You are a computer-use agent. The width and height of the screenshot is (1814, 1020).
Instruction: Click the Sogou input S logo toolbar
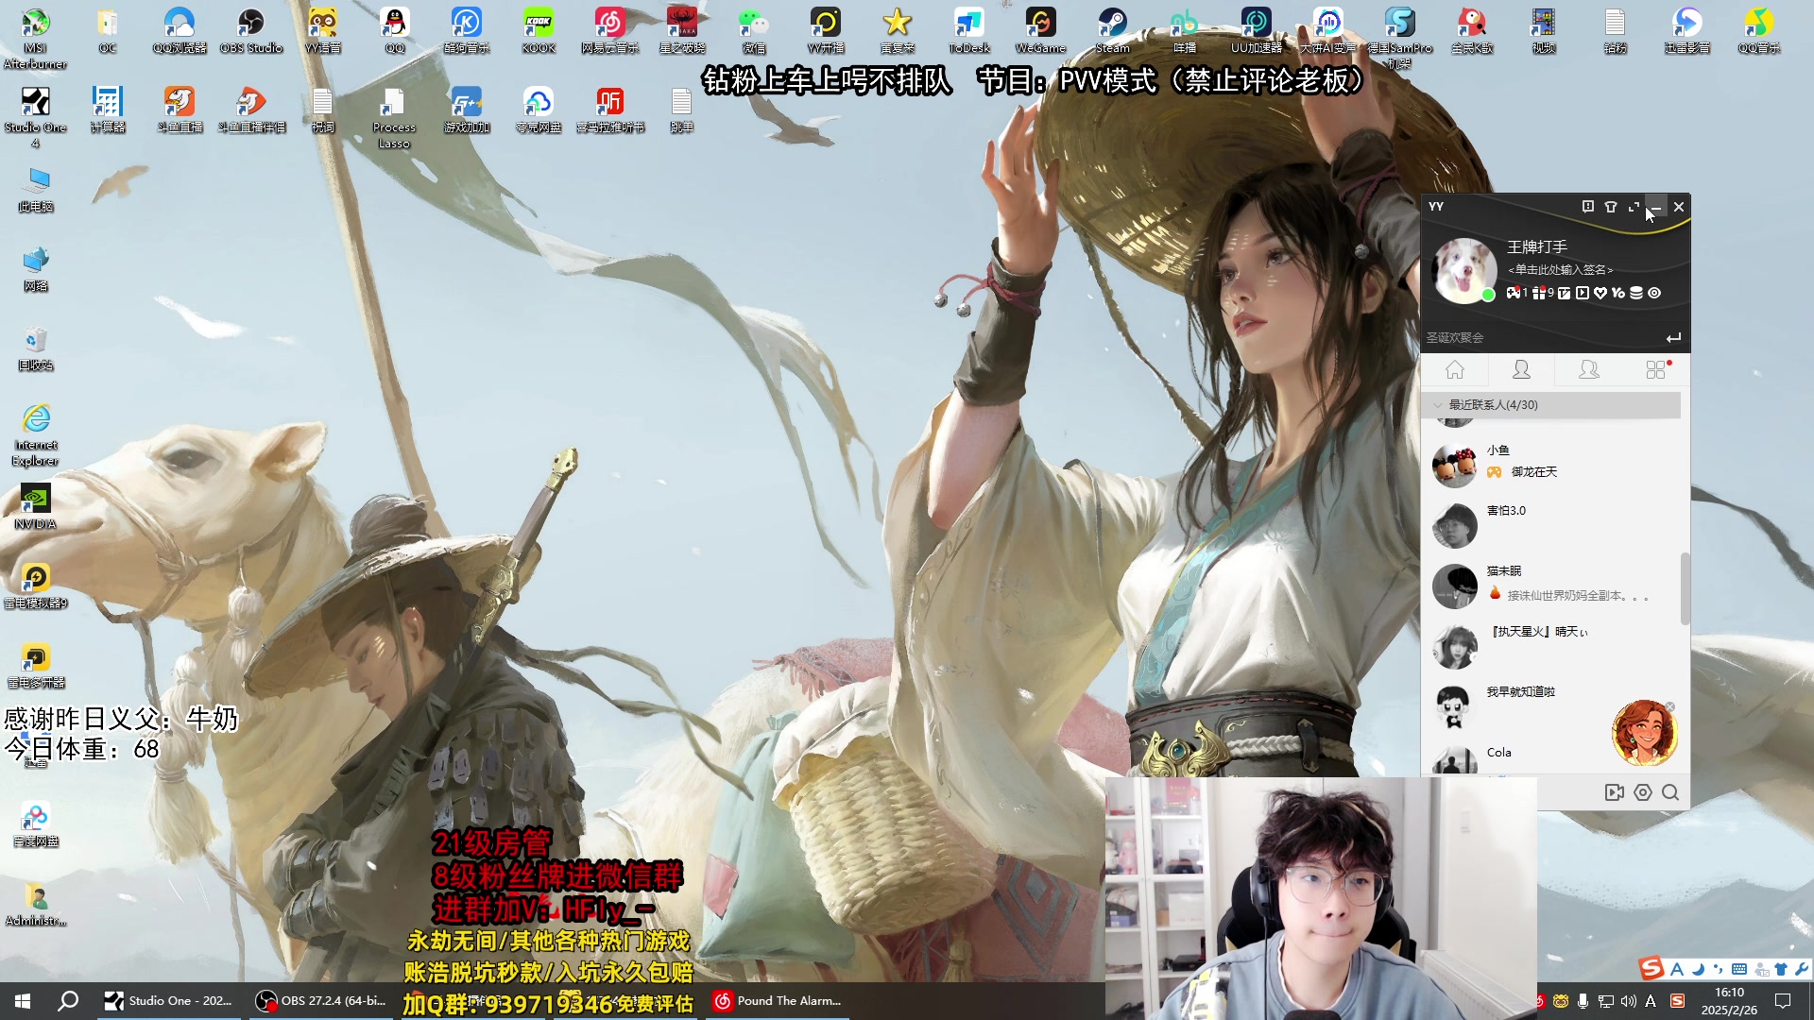[x=1651, y=968]
